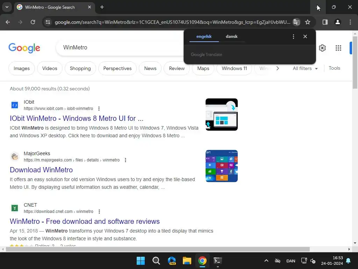Click the Google Translate icon in address bar
Viewport: 358px width, 269px height.
[296, 22]
